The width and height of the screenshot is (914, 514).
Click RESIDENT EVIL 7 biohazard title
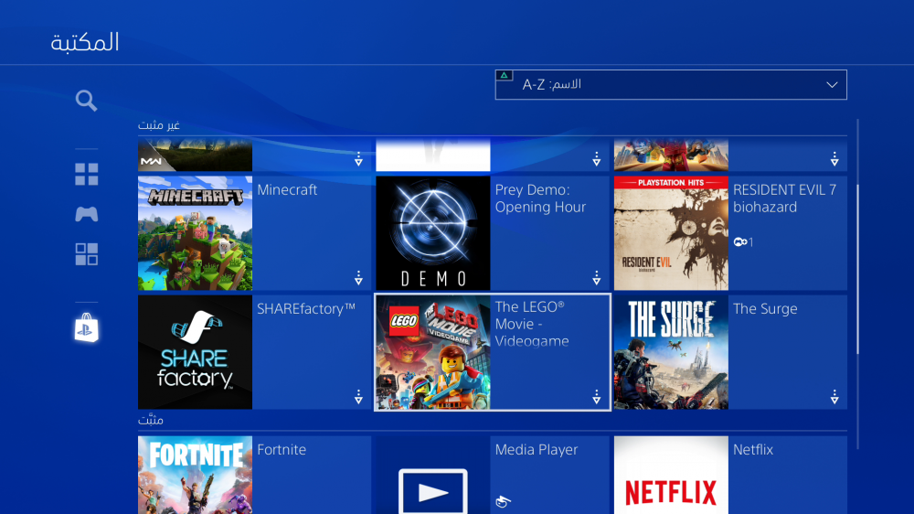tap(784, 198)
